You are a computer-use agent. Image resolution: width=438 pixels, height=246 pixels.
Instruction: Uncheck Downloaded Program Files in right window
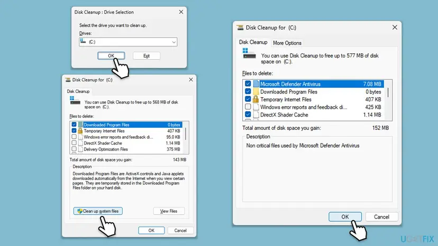point(248,91)
